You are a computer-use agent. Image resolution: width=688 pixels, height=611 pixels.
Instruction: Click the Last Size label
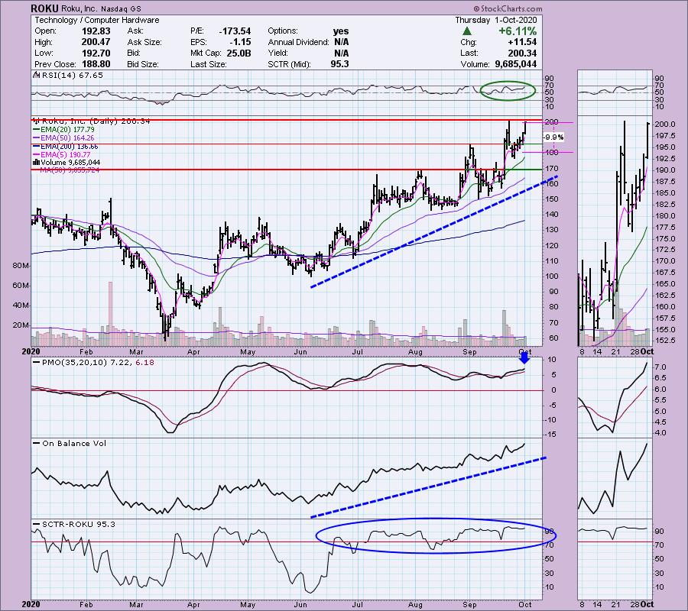[209, 64]
